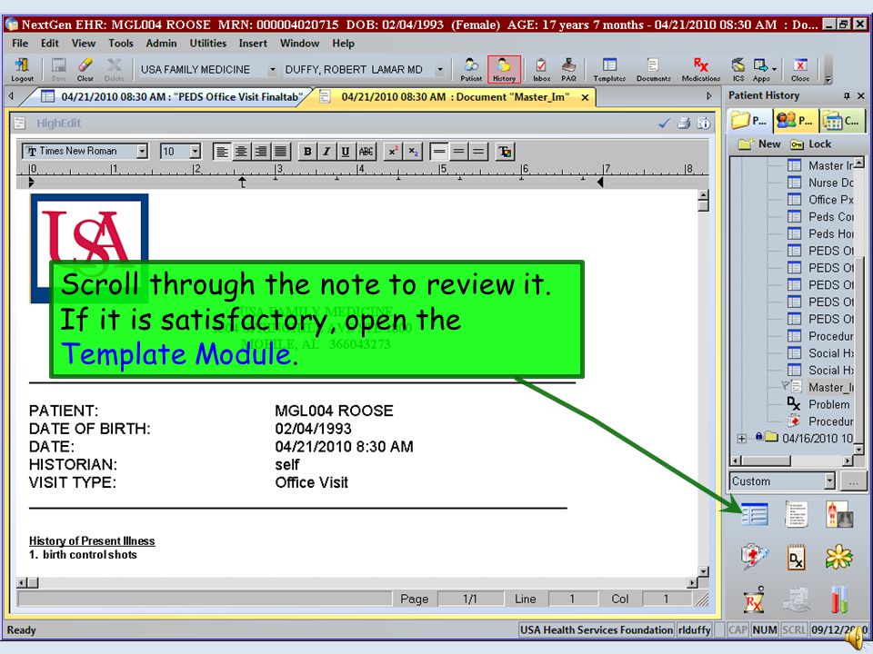
Task: Open the Times New Roman font dropdown
Action: [x=142, y=152]
